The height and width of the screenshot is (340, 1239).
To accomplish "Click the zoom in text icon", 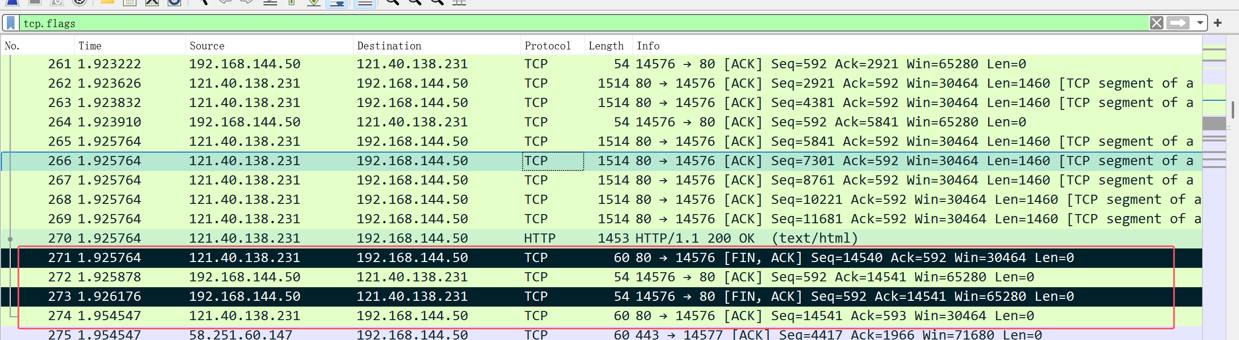I will (x=392, y=2).
